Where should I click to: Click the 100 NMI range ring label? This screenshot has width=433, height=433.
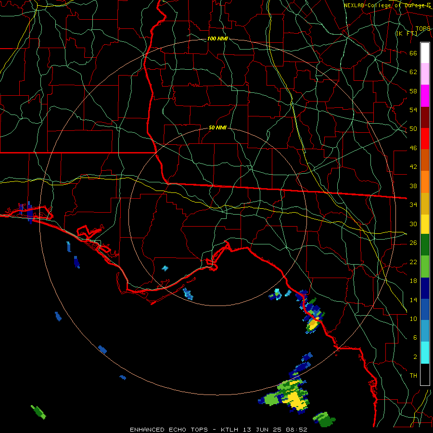tap(217, 38)
